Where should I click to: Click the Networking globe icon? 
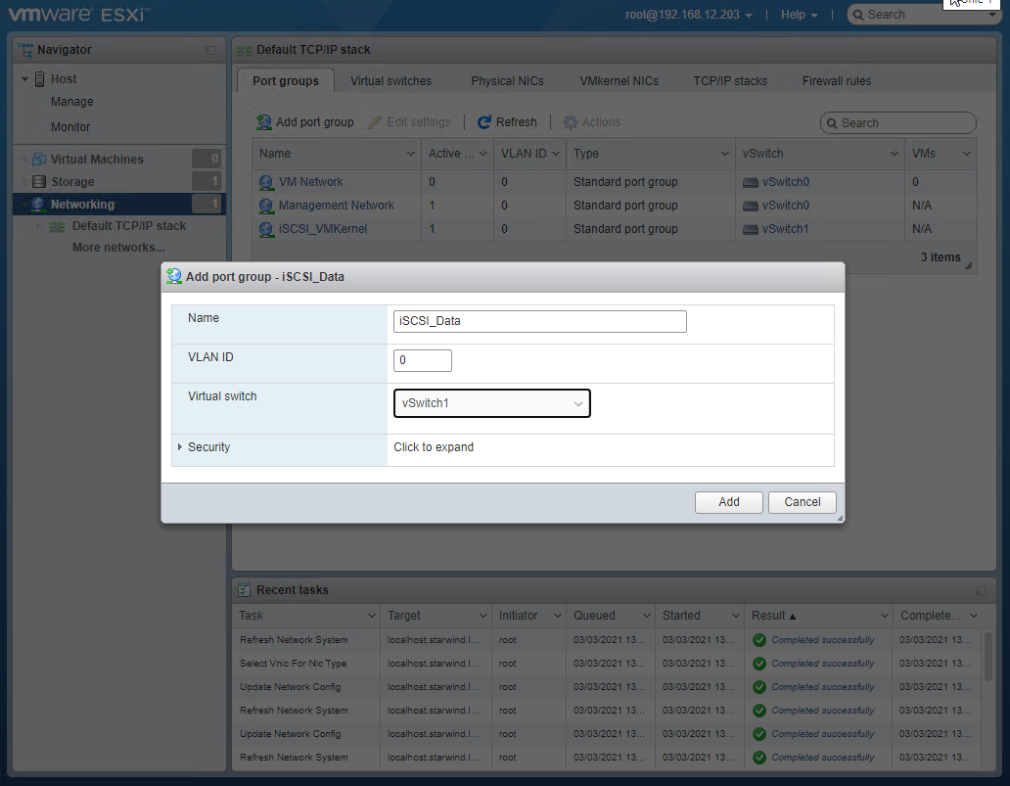pos(38,205)
